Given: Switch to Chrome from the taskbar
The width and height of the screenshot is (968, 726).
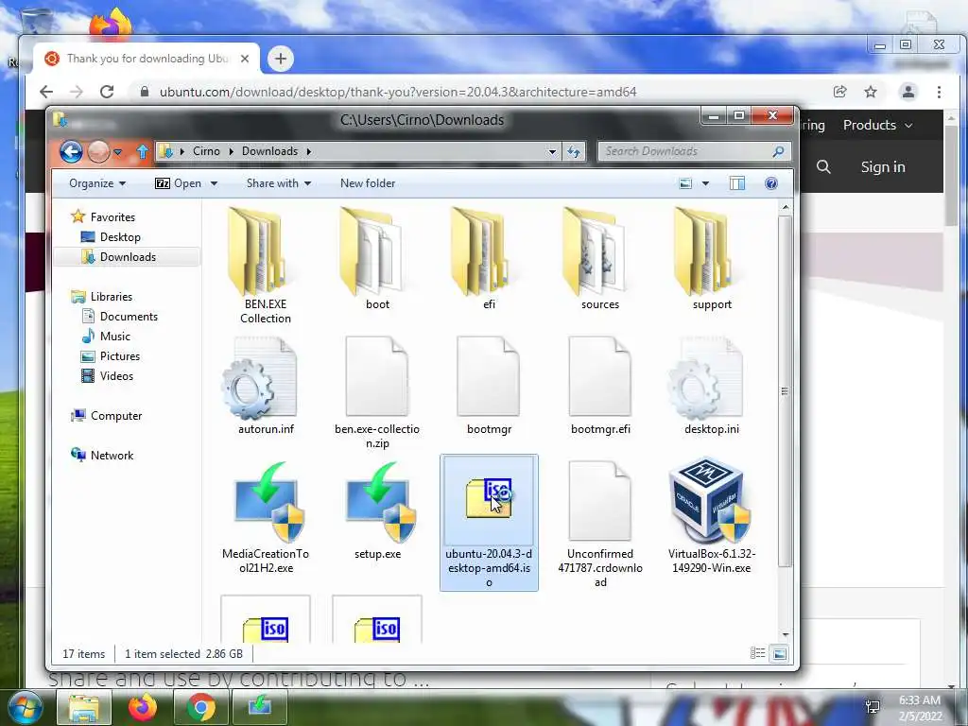Looking at the screenshot, I should (200, 707).
